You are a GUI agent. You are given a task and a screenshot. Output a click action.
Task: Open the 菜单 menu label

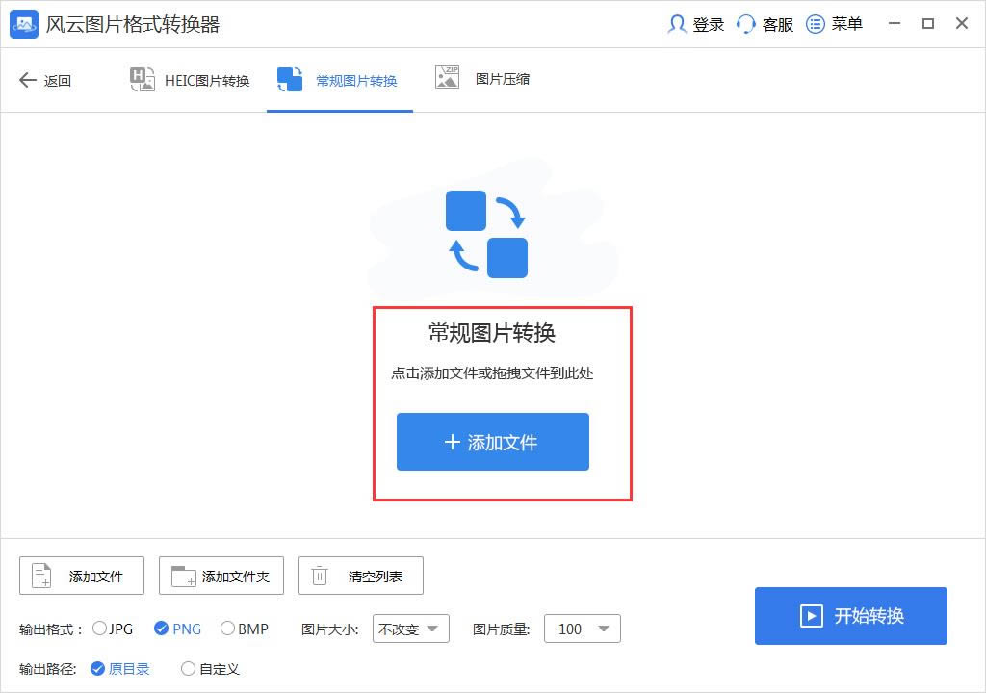pyautogui.click(x=846, y=24)
